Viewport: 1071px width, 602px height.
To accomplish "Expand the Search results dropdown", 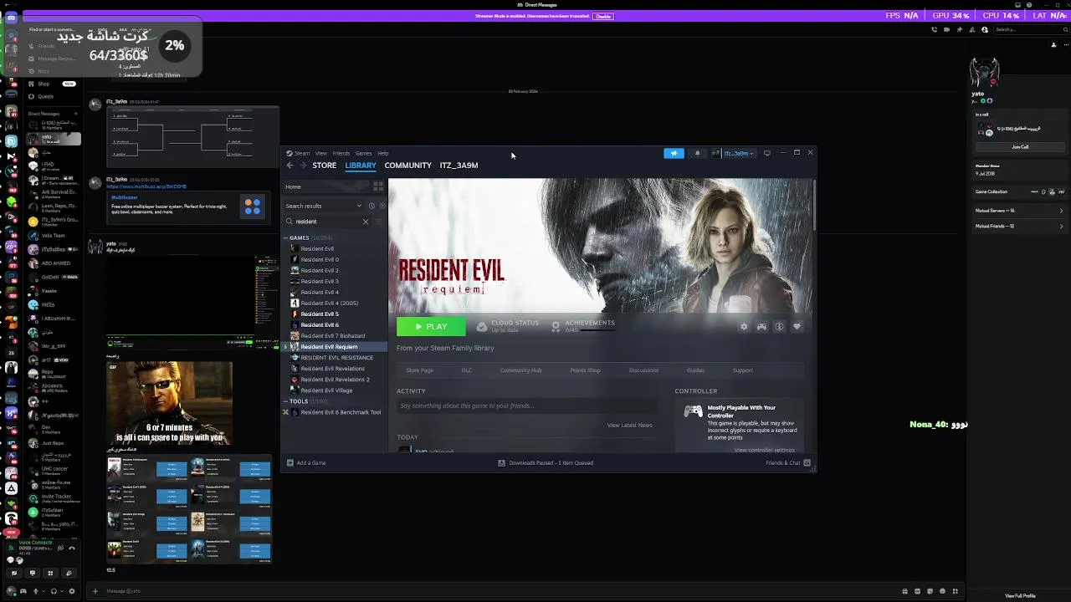I will 323,206.
